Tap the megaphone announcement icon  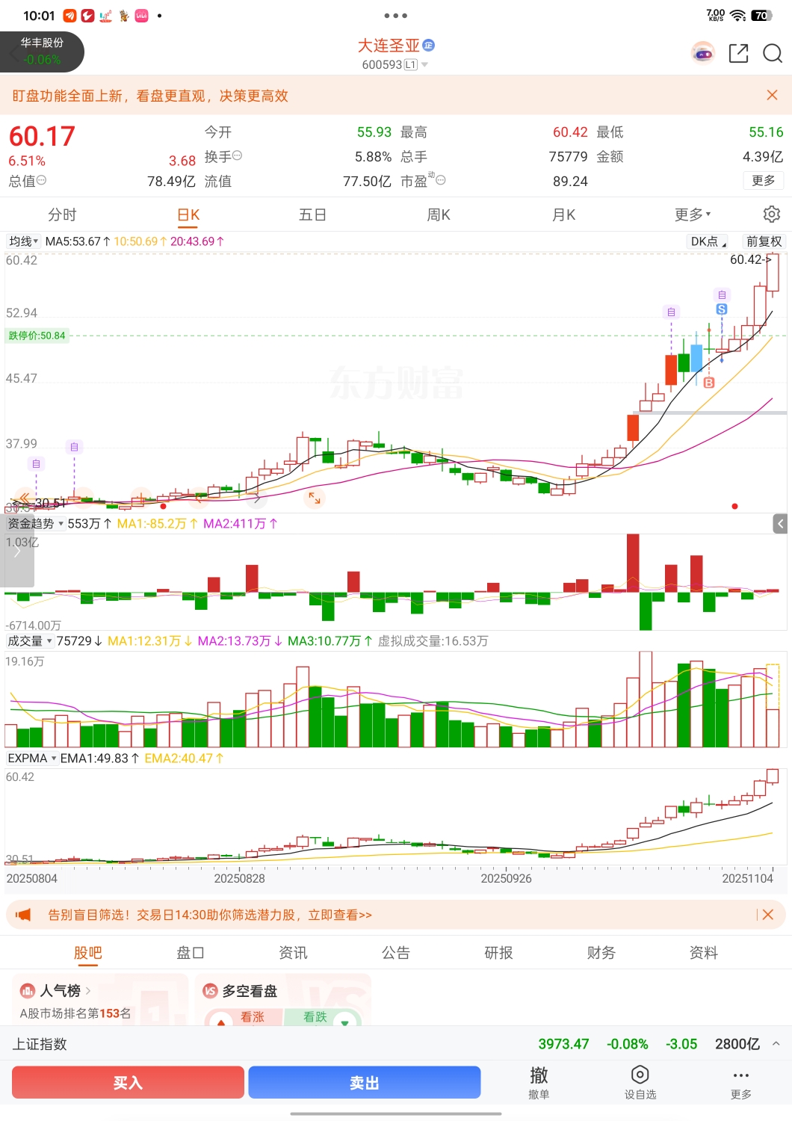(23, 915)
